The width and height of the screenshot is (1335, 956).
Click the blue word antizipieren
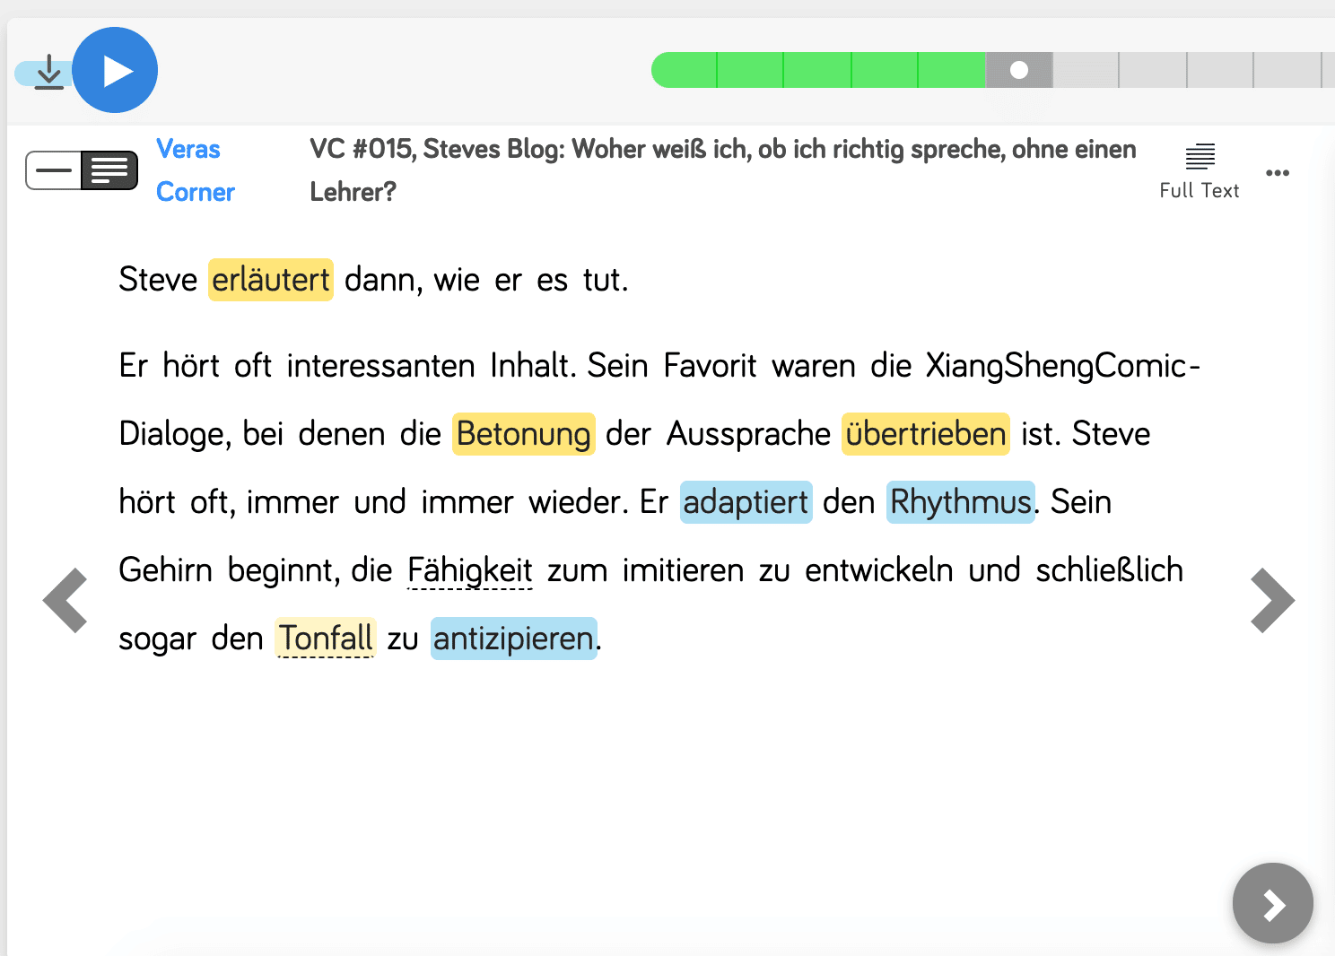coord(513,639)
